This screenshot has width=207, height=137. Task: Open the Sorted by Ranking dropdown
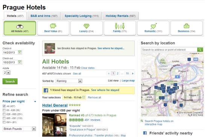(69, 81)
